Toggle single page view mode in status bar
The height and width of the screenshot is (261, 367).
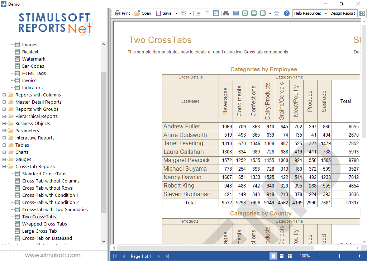point(273,256)
